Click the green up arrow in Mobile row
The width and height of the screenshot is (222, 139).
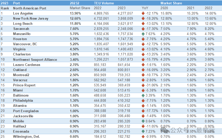143,121
